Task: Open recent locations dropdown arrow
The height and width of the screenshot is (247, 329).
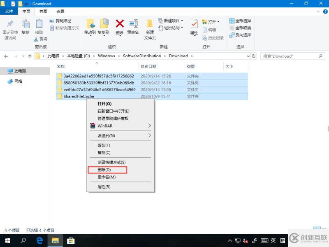Action: [x=23, y=56]
